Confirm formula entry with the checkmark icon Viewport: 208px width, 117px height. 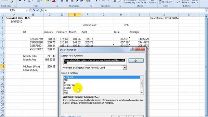click(x=38, y=10)
